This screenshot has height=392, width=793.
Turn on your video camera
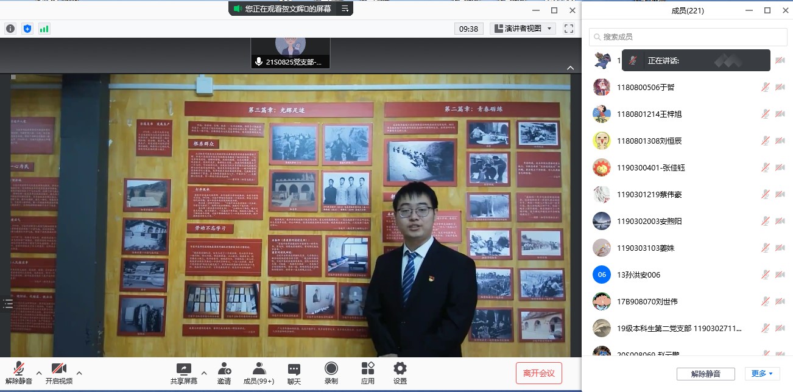coord(59,373)
